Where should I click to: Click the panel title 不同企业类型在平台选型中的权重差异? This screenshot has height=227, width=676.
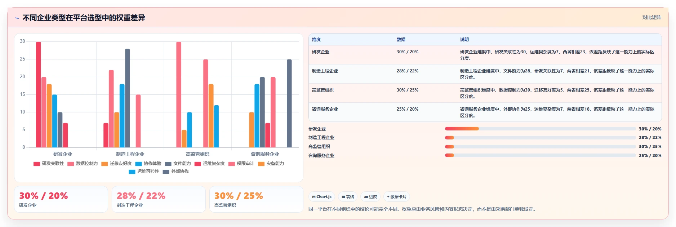coord(84,18)
